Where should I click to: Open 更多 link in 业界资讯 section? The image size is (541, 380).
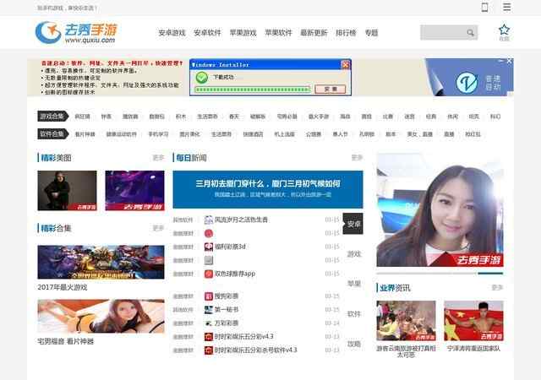[497, 287]
